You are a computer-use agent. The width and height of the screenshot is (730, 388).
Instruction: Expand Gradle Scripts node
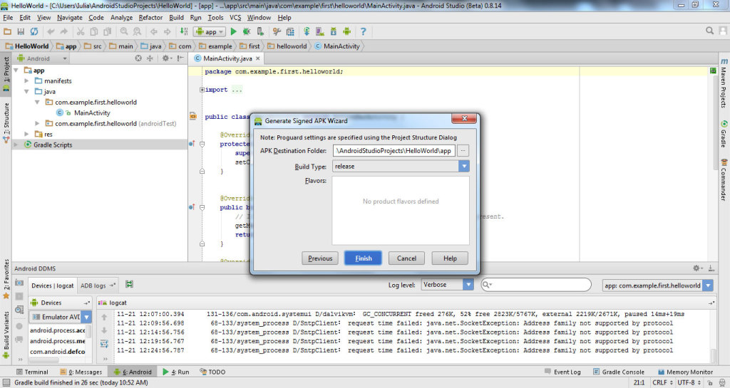[16, 145]
